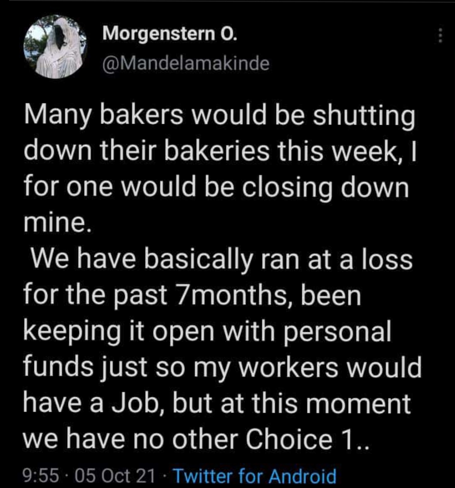Click the word "funds" in the tweet
The image size is (455, 488).
pos(58,368)
